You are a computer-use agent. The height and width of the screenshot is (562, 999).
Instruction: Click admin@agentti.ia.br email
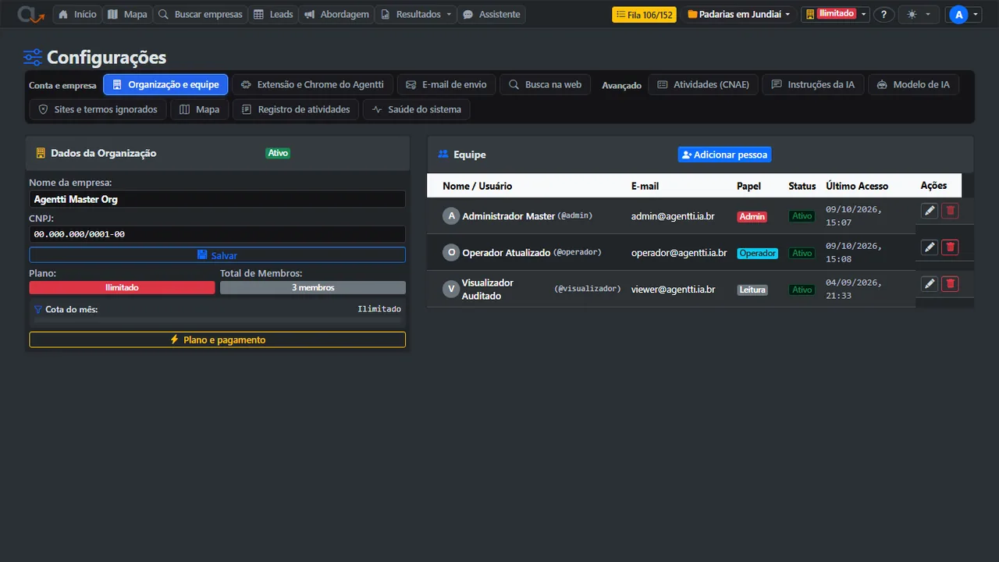click(x=673, y=216)
